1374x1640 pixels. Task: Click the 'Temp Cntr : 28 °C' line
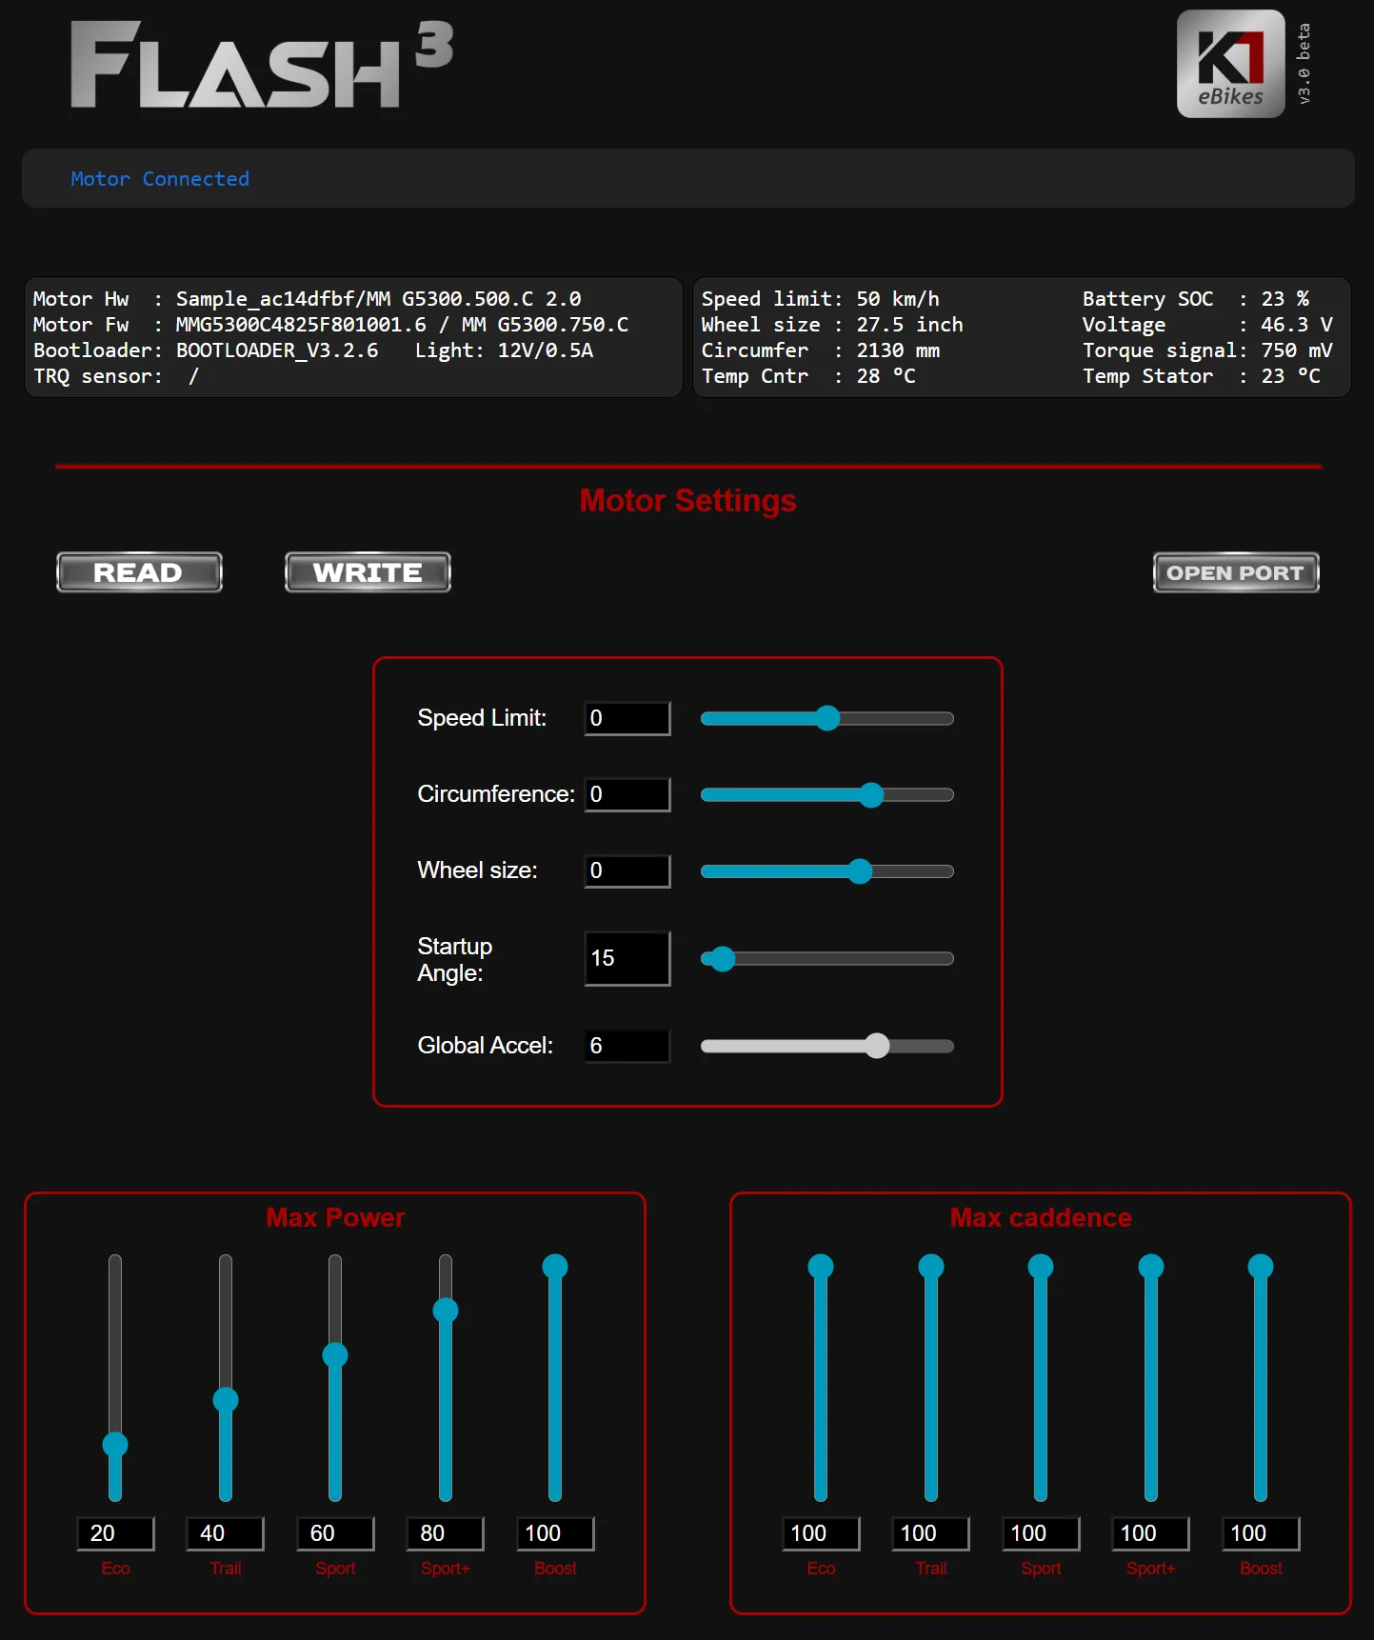pyautogui.click(x=808, y=376)
